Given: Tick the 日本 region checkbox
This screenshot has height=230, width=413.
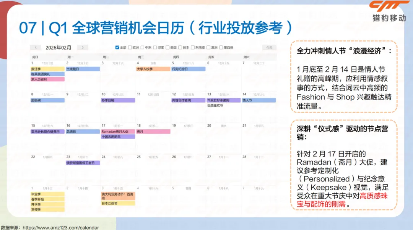Looking at the screenshot, I should 180,48.
